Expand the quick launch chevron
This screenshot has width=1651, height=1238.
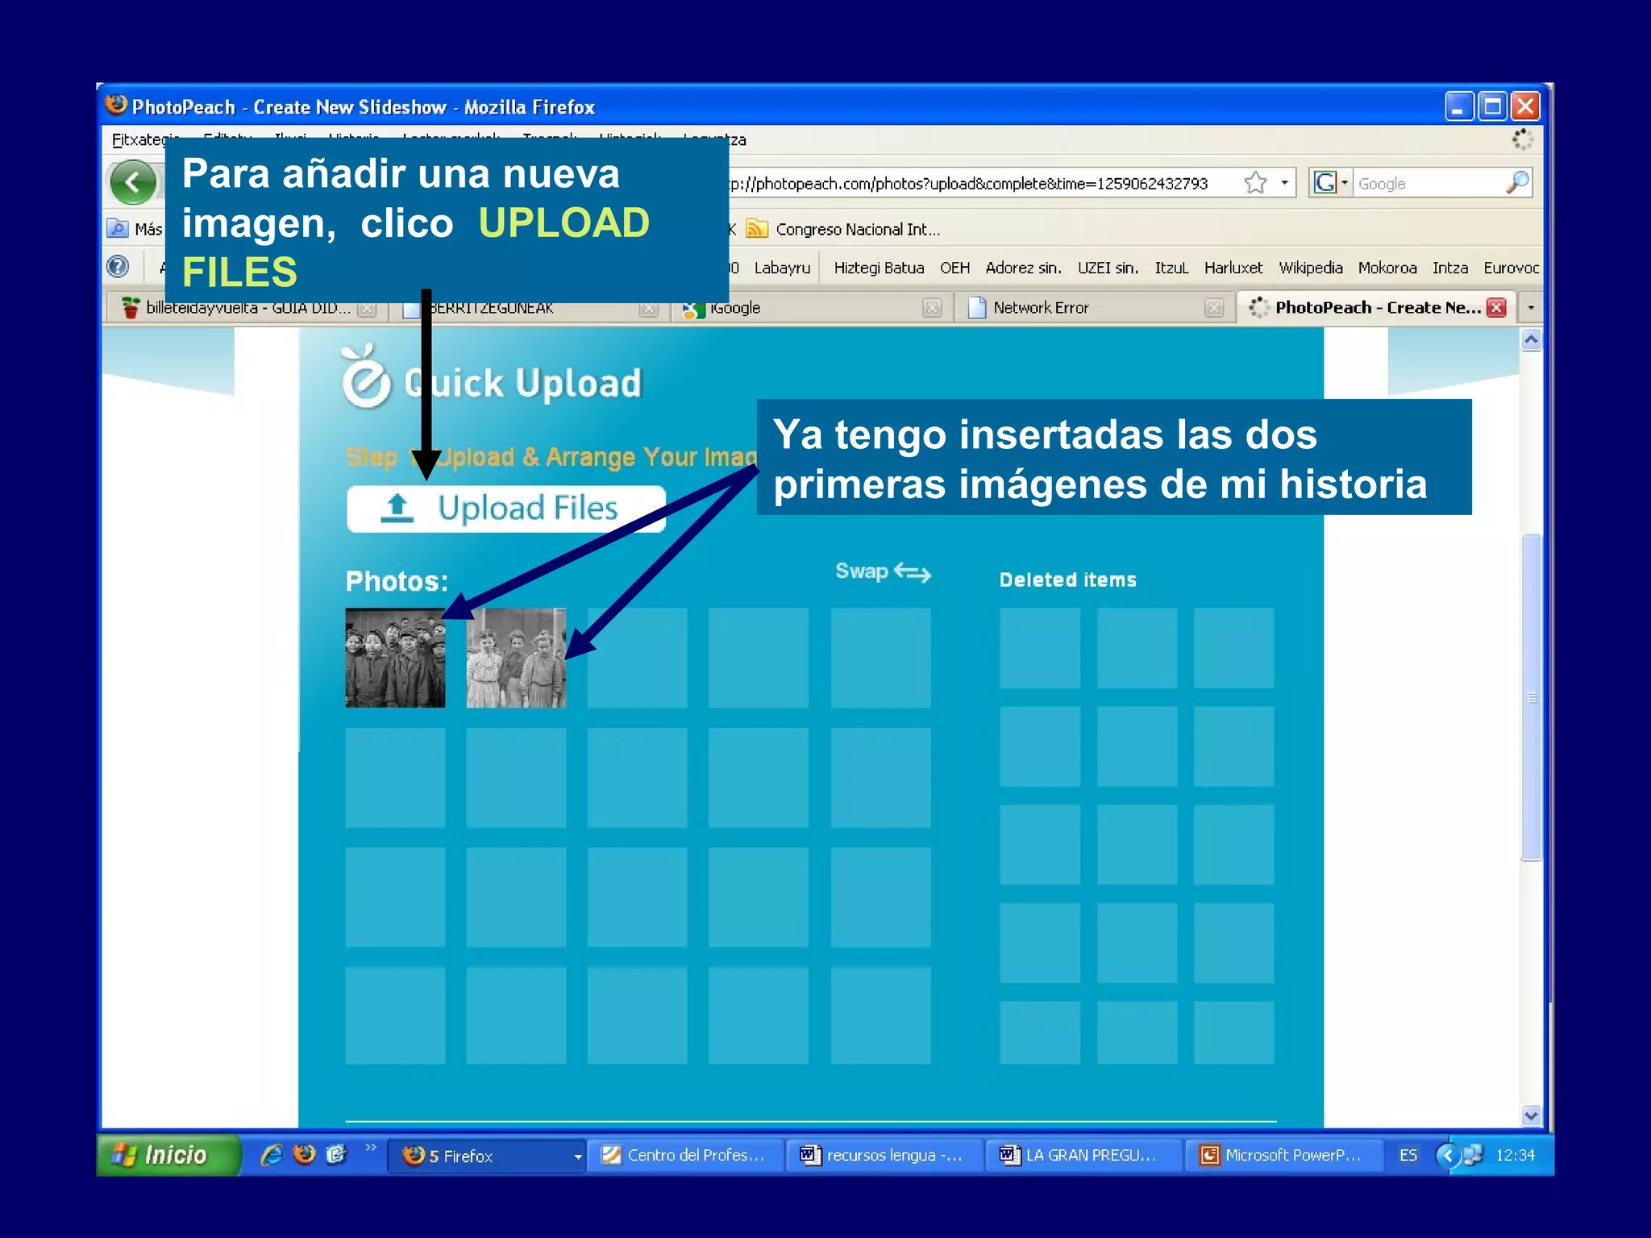click(371, 1148)
